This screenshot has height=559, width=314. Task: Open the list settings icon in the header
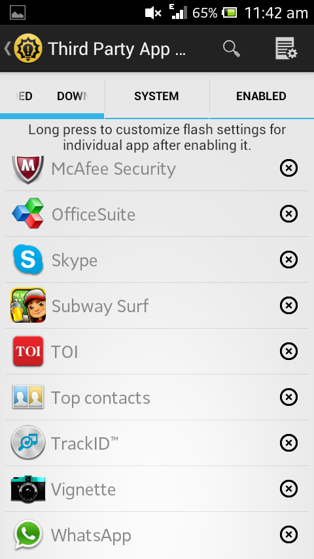287,48
